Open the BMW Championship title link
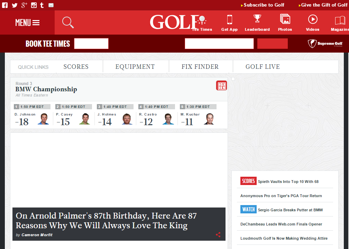The width and height of the screenshot is (349, 249). click(x=46, y=89)
